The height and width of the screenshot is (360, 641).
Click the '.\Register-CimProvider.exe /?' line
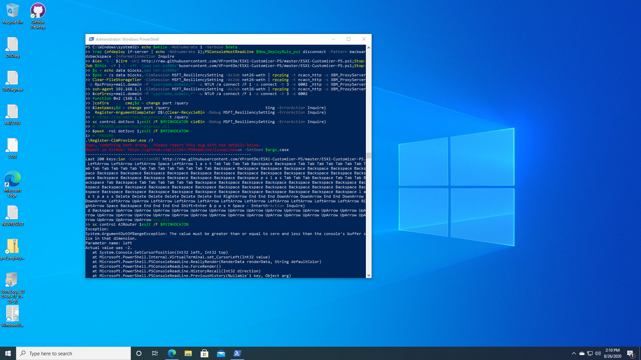[120, 141]
